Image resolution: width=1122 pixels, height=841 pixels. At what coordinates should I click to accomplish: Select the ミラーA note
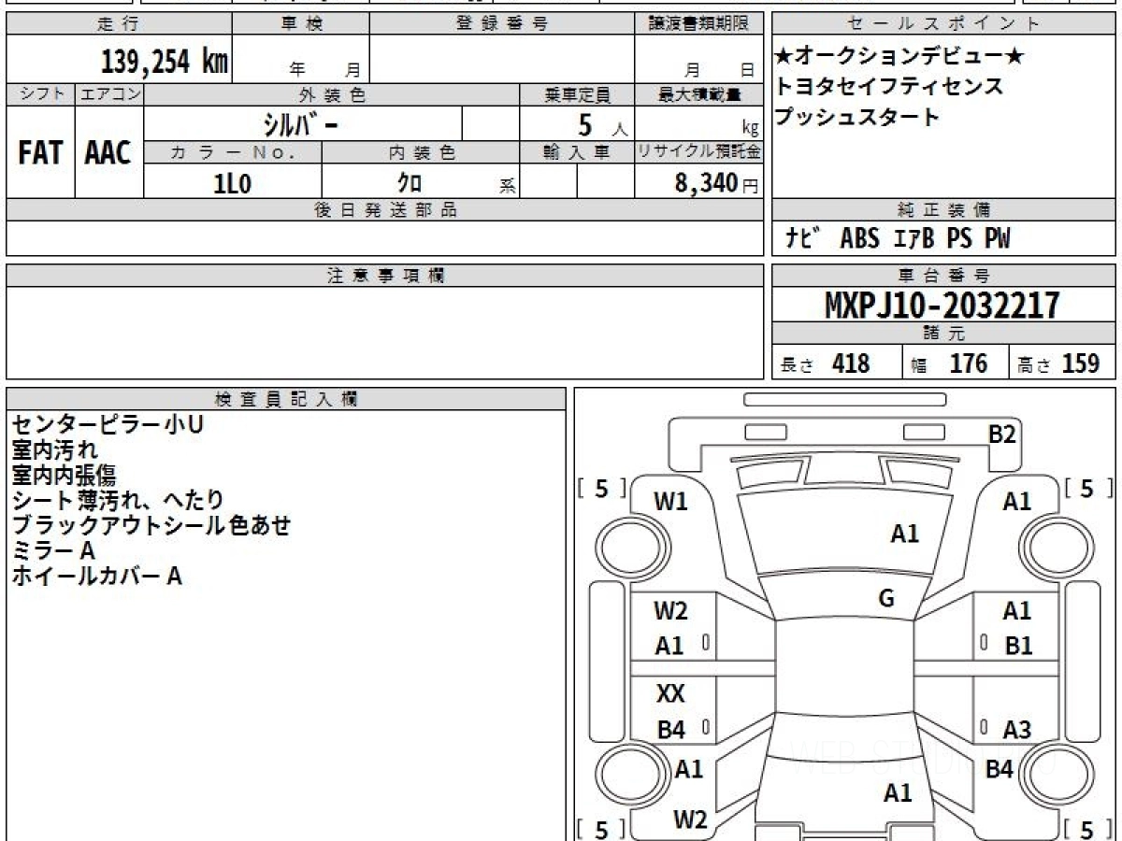tap(53, 551)
